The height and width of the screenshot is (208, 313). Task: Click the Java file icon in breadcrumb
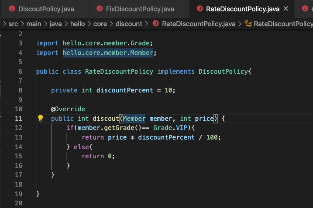pos(156,24)
